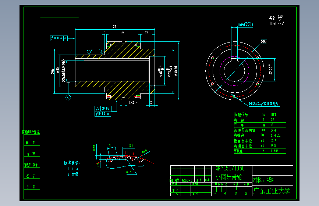Click the tolerance frame φ0.05
The width and height of the screenshot is (319, 206).
pyautogui.click(x=103, y=108)
